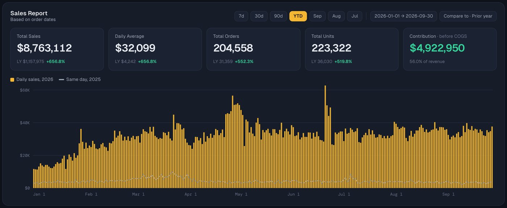Click "Based on order dates" subtitle
This screenshot has height=208, width=507.
[x=33, y=20]
